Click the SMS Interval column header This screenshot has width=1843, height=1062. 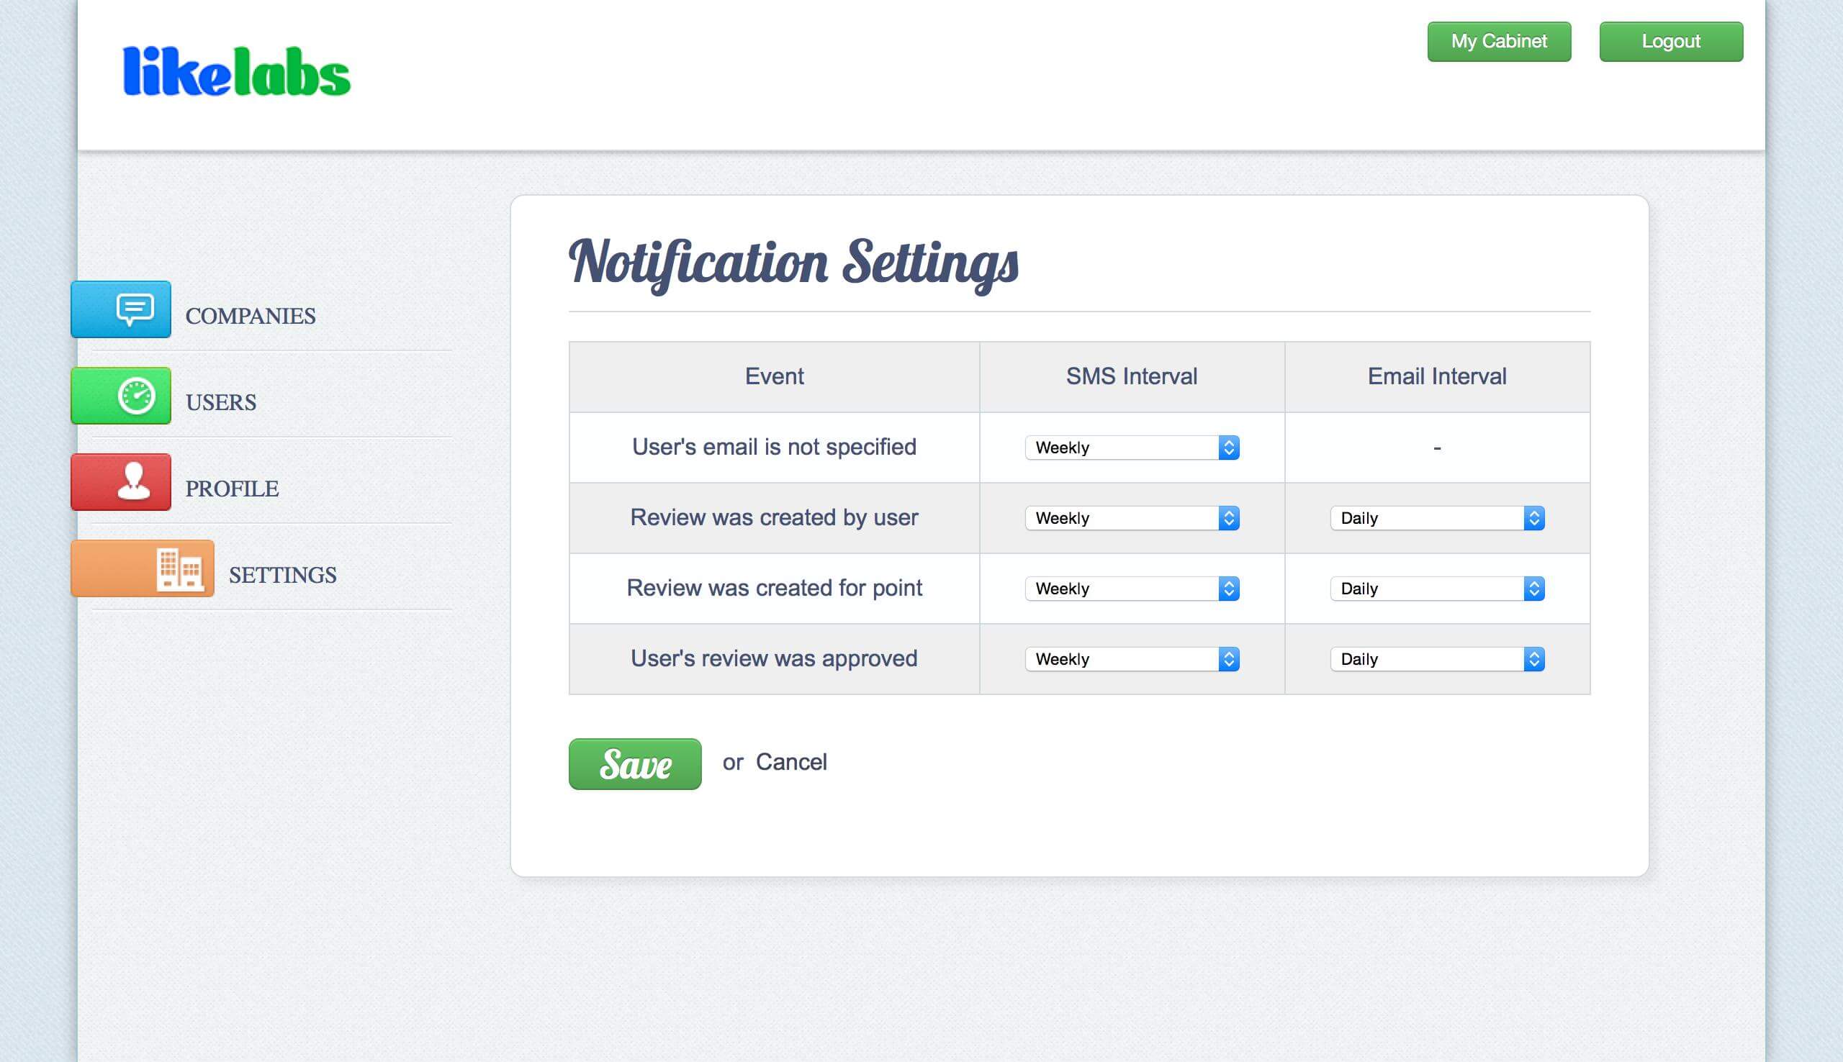pyautogui.click(x=1132, y=376)
